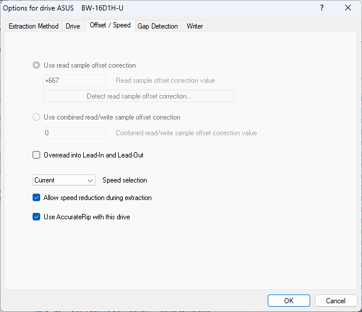
Task: Click Detect read sample offset correction button
Action: 139,96
